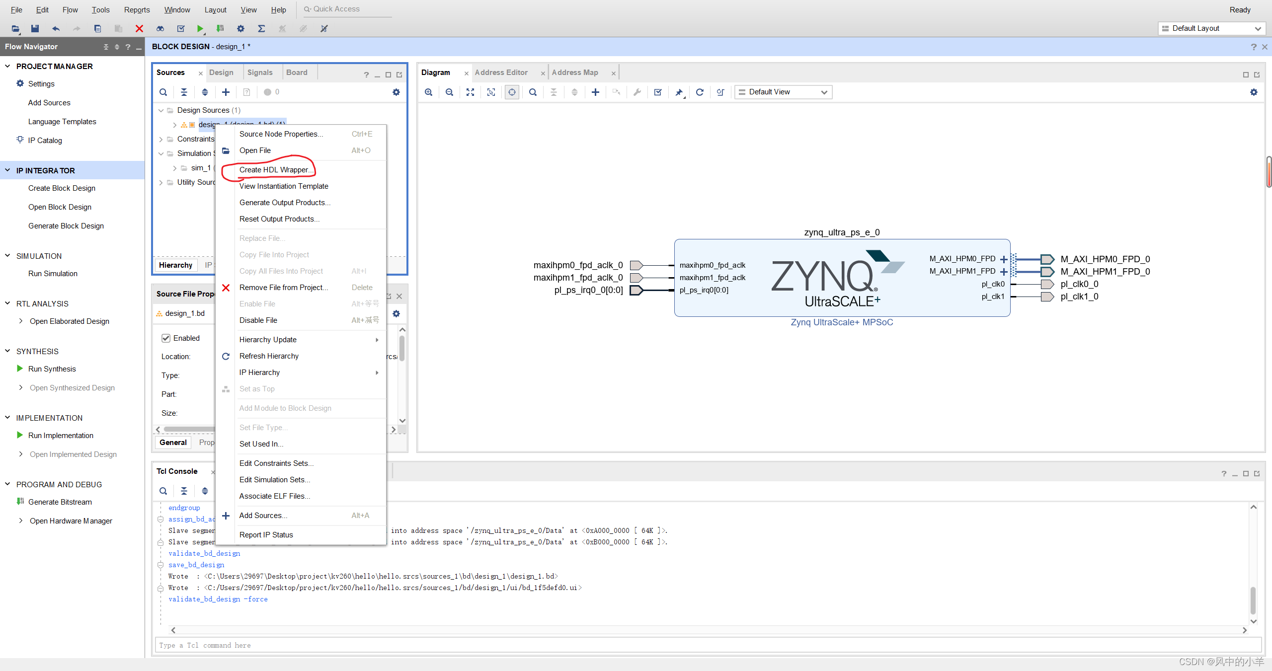Screen dimensions: 1272x671
Task: Click the Save icon in main toolbar
Action: 35,28
